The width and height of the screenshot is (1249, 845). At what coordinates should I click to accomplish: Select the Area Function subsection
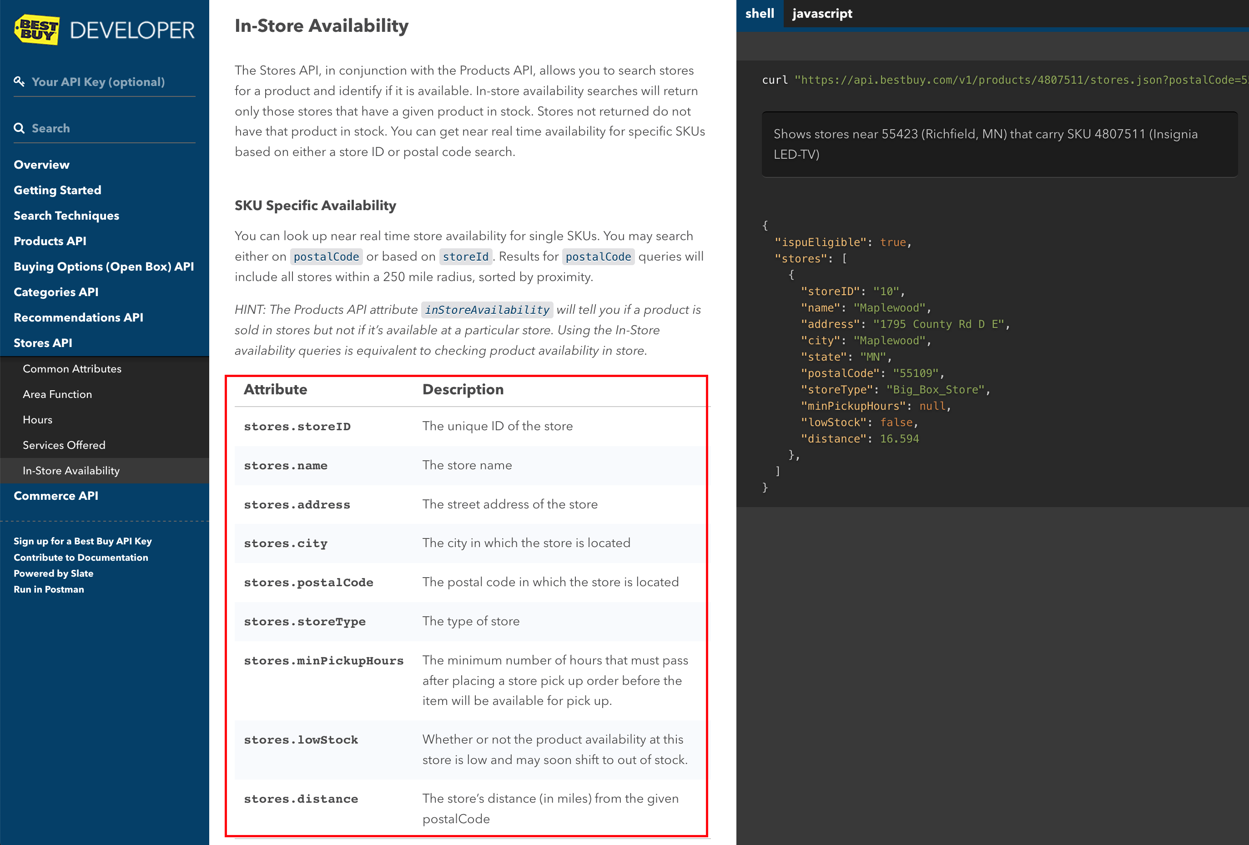pos(57,394)
